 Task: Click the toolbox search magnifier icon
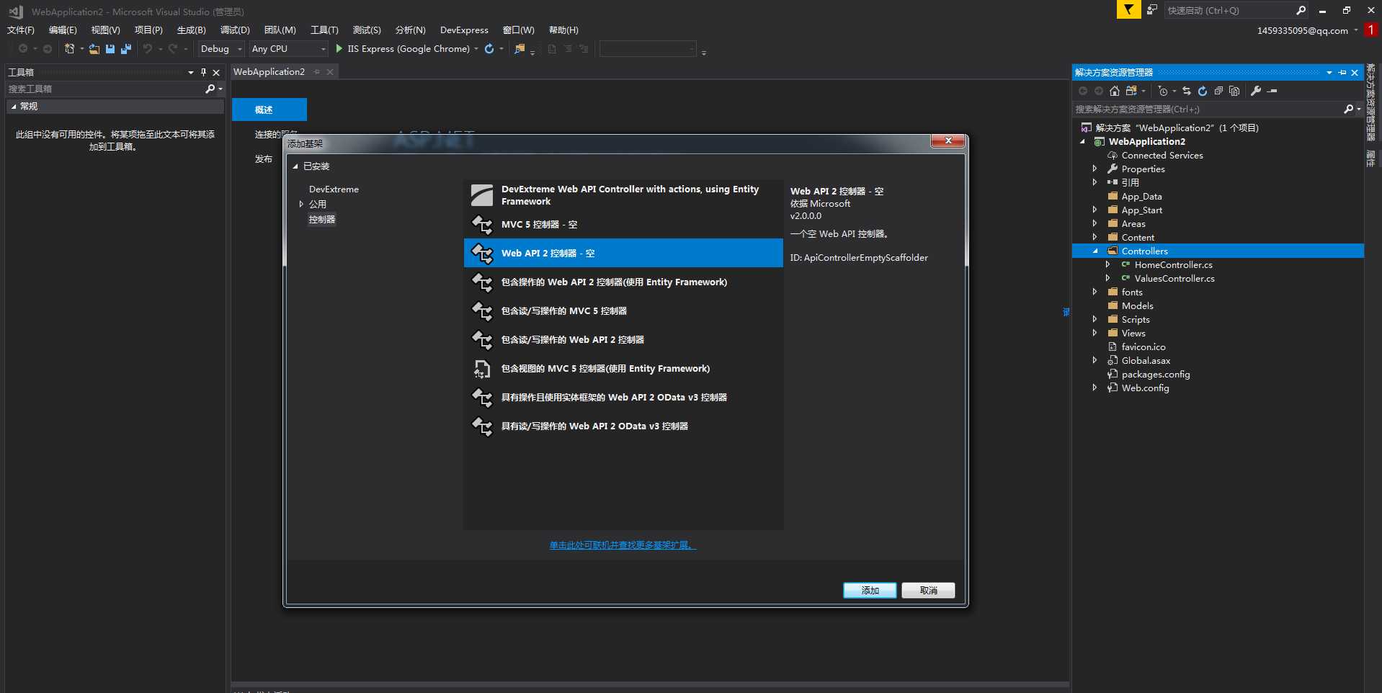point(210,89)
